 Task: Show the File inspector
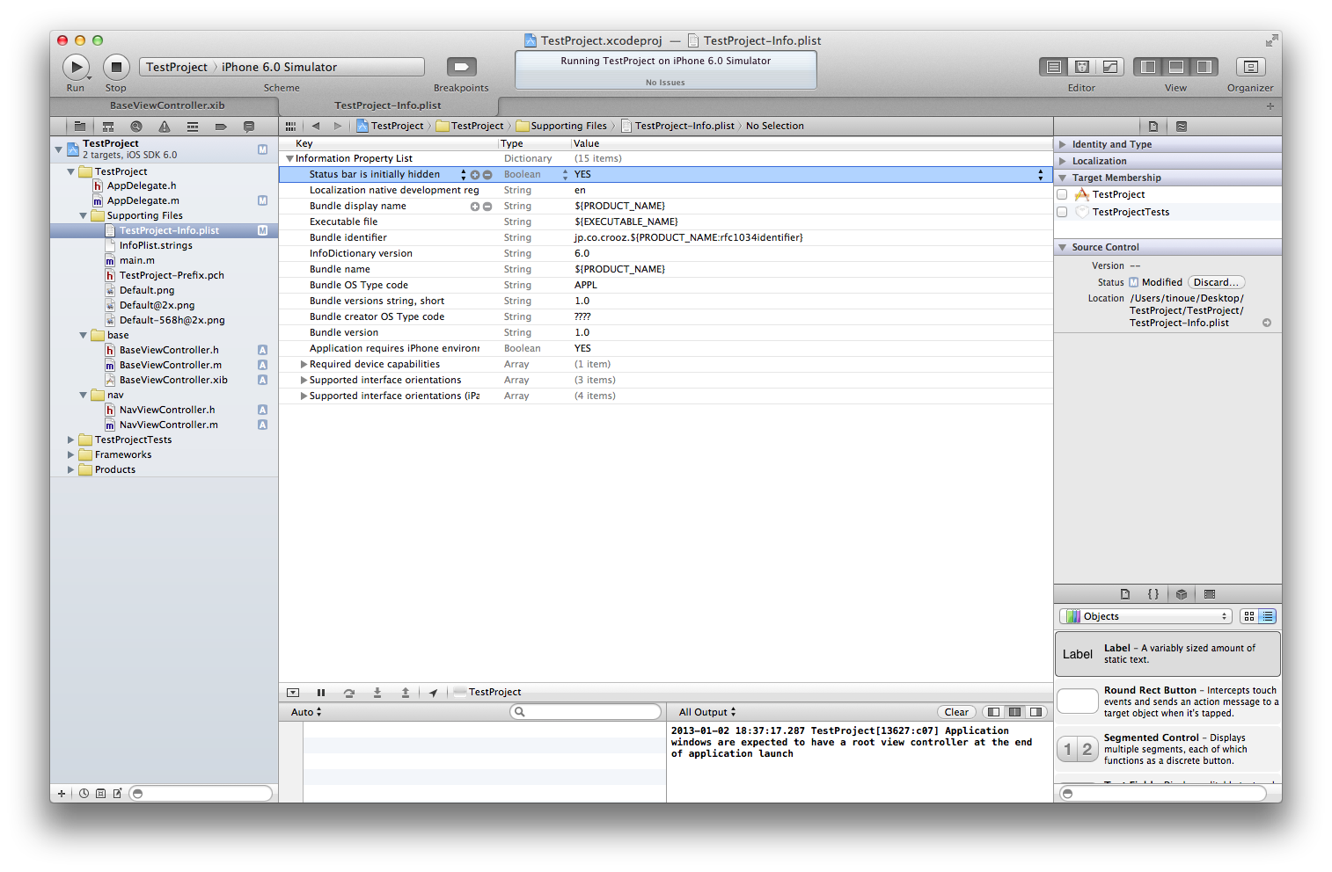tap(1153, 127)
